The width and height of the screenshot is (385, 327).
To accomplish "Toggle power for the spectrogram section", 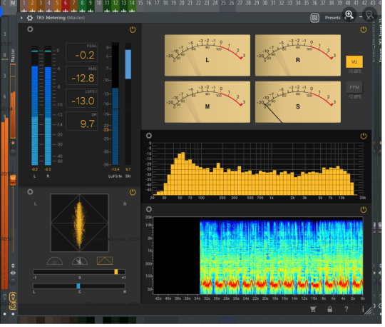I will [364, 210].
